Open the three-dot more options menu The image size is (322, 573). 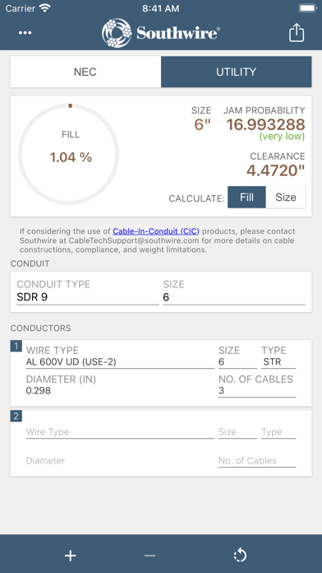[x=25, y=33]
